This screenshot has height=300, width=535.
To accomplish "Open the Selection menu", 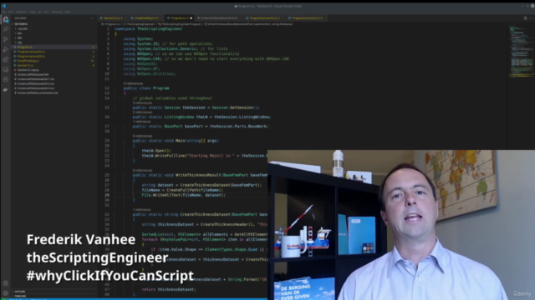I will click(x=21, y=12).
